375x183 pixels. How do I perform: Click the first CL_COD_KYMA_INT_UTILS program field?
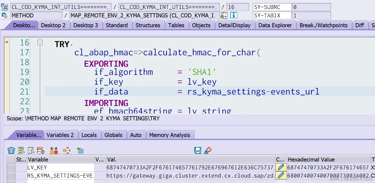[x=61, y=7]
